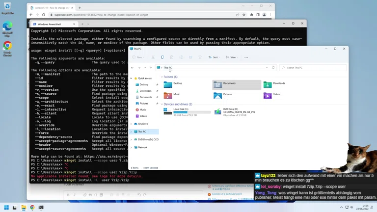
Task: Click the Rename icon in Explorer toolbar
Action: 181,57
